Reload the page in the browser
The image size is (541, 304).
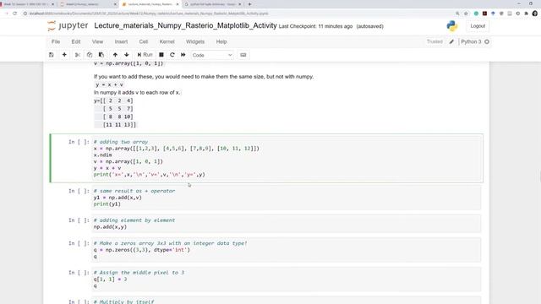(x=15, y=14)
